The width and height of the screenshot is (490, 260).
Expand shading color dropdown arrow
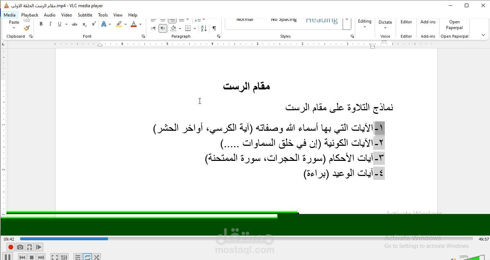pyautogui.click(x=179, y=28)
